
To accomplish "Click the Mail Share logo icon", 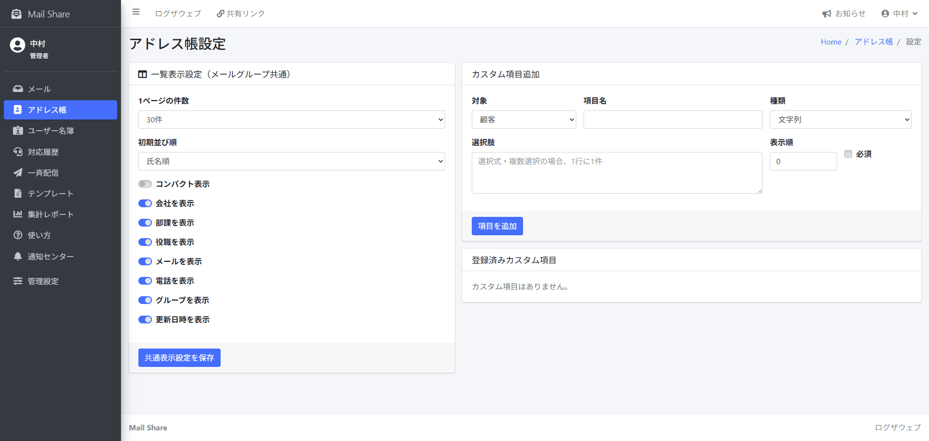I will (16, 14).
